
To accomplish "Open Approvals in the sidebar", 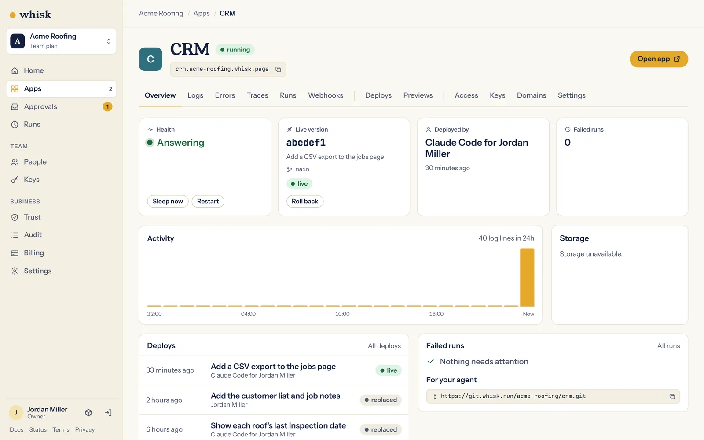I will (x=61, y=106).
